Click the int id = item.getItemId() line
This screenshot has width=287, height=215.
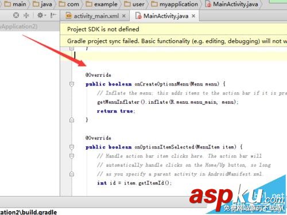tap(134, 183)
